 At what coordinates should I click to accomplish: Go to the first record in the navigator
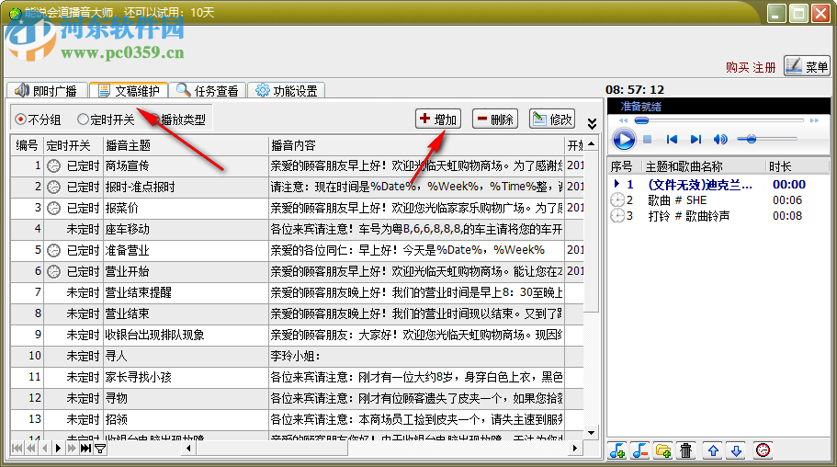click(x=17, y=449)
